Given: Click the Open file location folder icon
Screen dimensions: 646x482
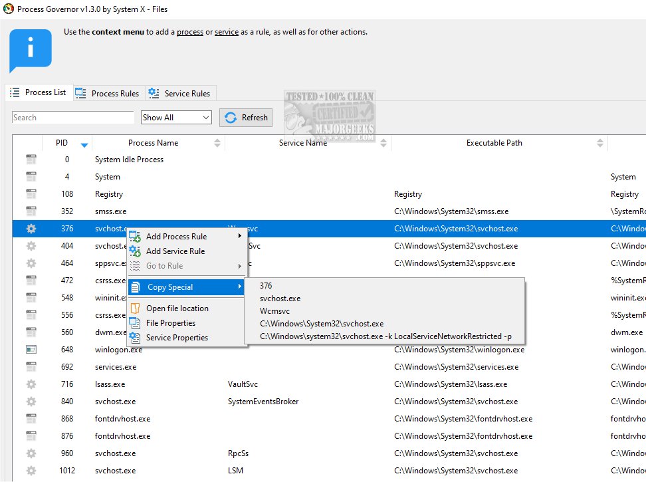Looking at the screenshot, I should [135, 308].
